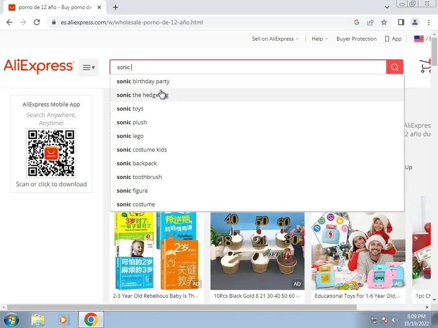Open Educational Toys For 1-6 Year Old title
The width and height of the screenshot is (438, 328).
(x=358, y=296)
